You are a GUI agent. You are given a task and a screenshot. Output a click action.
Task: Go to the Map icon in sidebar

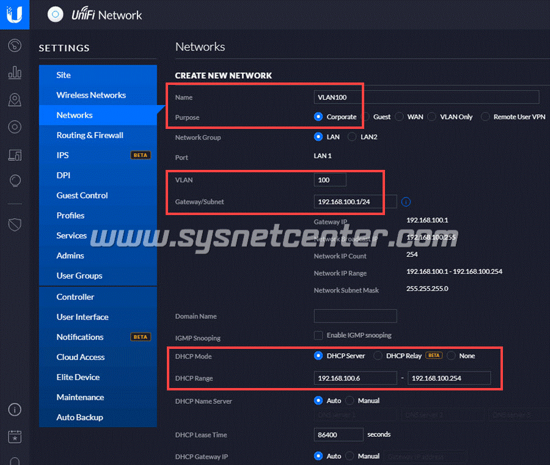pos(15,100)
